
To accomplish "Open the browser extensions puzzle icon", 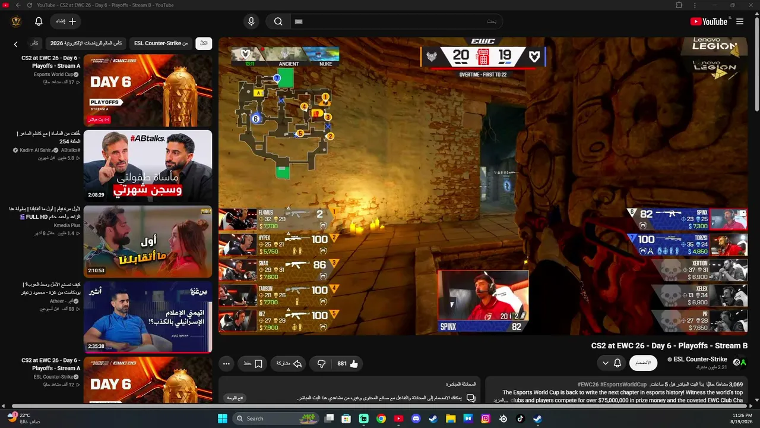I will point(679,5).
